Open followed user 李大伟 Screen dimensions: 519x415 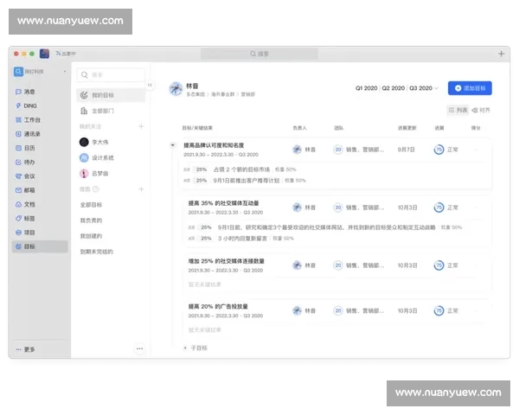click(x=94, y=143)
